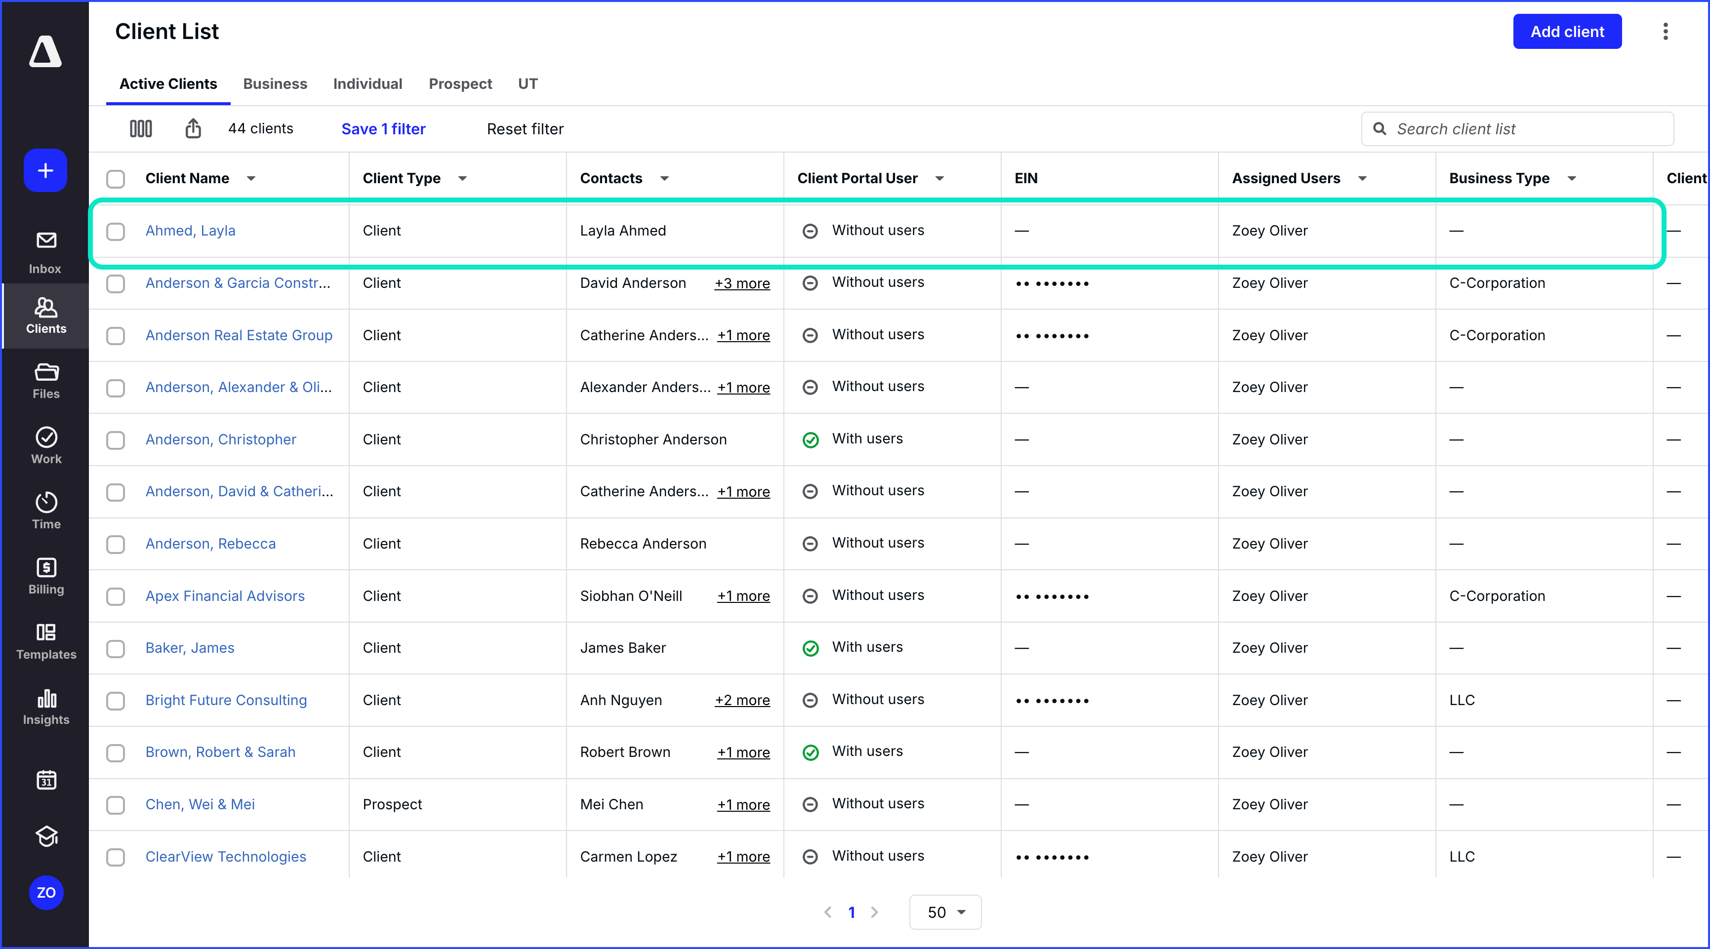Open the ClearView Technologies client record

point(225,856)
